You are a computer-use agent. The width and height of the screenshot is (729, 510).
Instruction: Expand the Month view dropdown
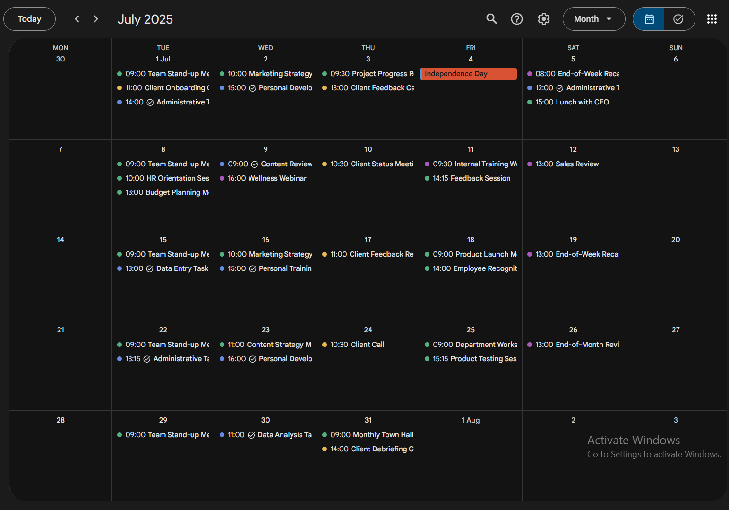tap(593, 19)
